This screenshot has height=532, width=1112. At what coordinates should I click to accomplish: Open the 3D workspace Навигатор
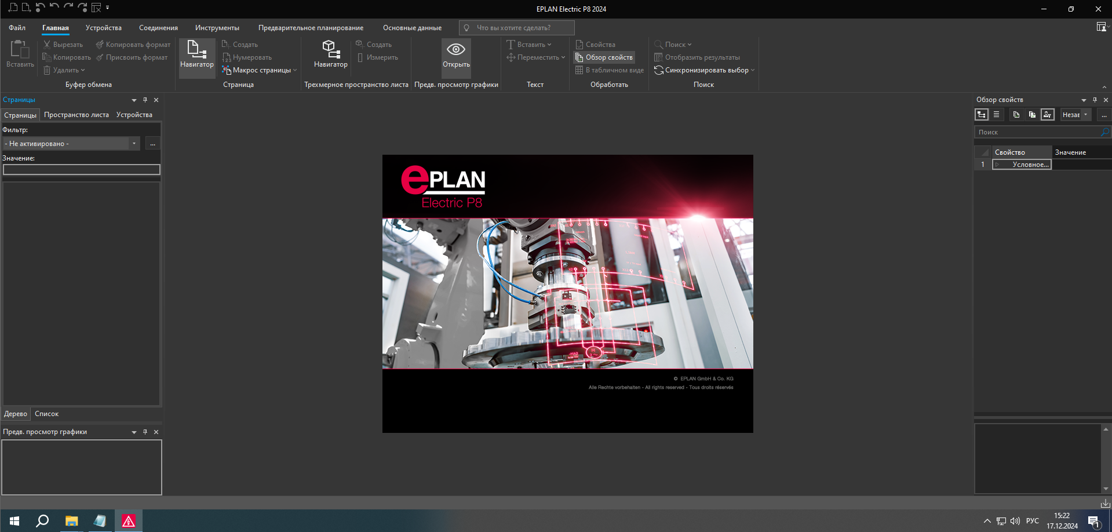(x=330, y=57)
